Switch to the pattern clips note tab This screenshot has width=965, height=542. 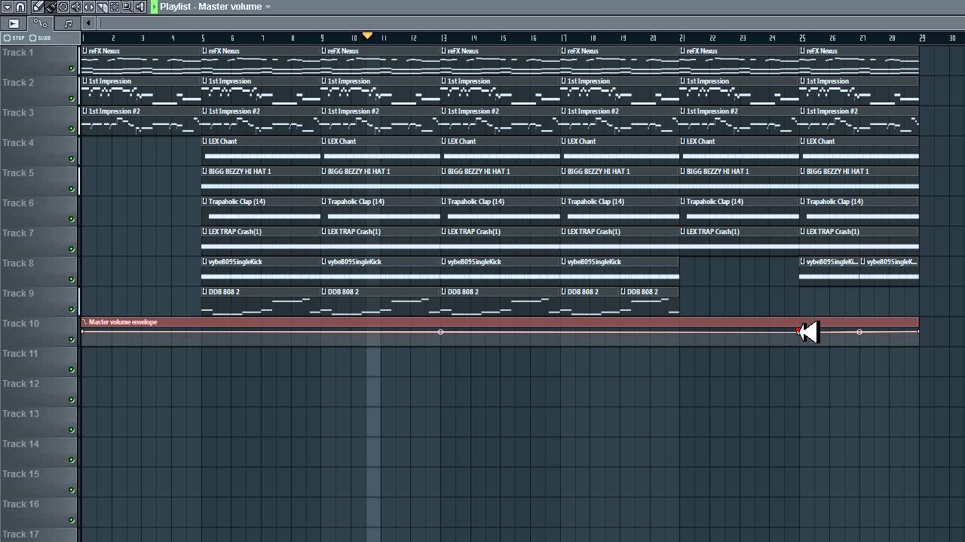tap(68, 23)
